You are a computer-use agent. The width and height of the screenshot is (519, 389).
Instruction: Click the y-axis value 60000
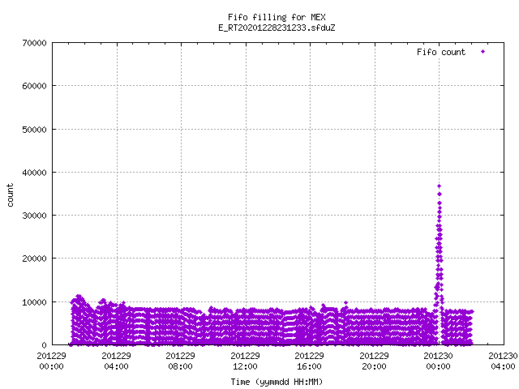34,86
